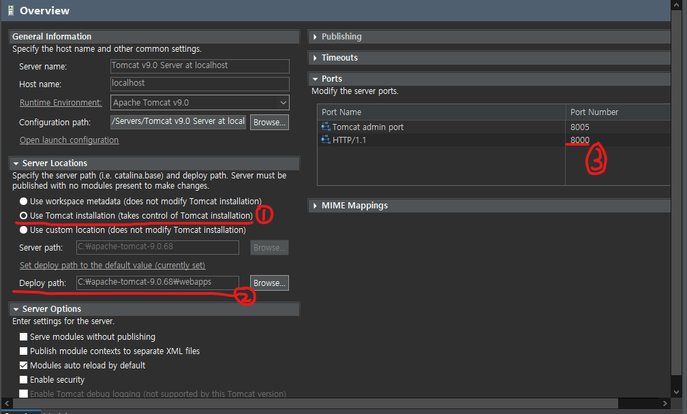Click Open launch configuration link
Image resolution: width=687 pixels, height=414 pixels.
click(70, 140)
